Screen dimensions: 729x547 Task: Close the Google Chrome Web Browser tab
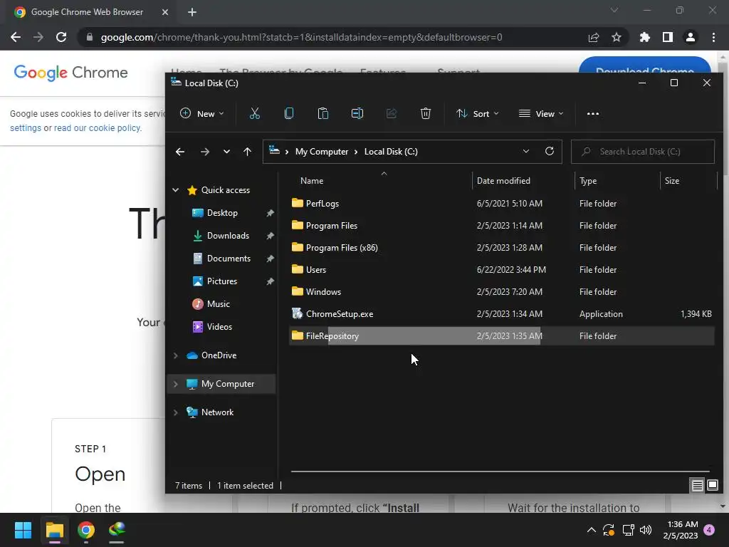(165, 12)
